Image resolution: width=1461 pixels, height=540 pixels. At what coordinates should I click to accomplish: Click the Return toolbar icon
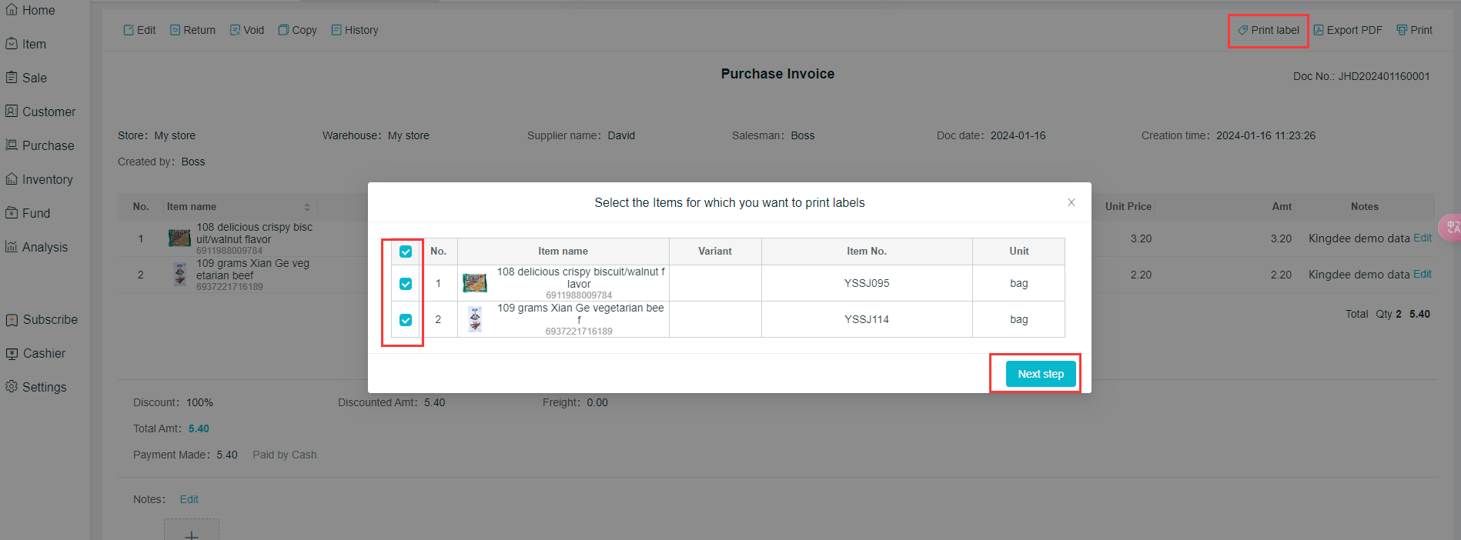(x=192, y=30)
